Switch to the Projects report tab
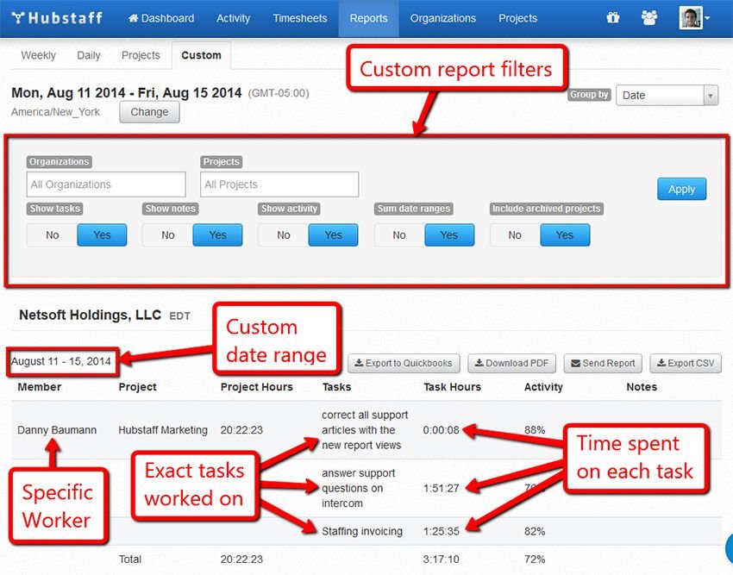This screenshot has width=733, height=575. [x=141, y=55]
